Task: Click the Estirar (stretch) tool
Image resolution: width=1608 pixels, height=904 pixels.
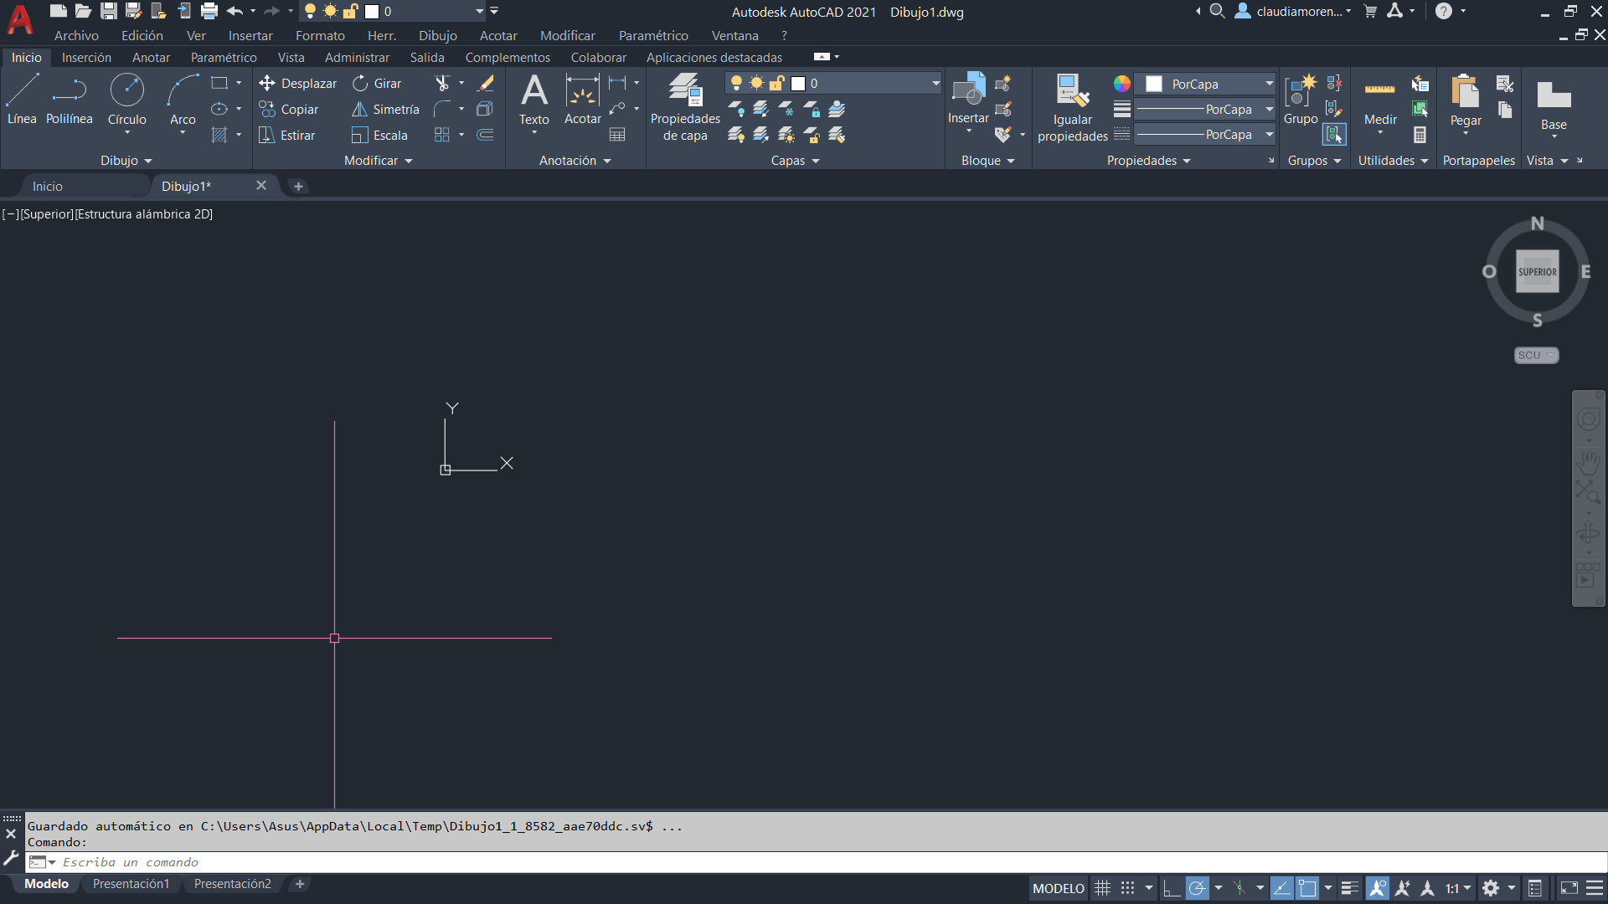Action: tap(286, 135)
